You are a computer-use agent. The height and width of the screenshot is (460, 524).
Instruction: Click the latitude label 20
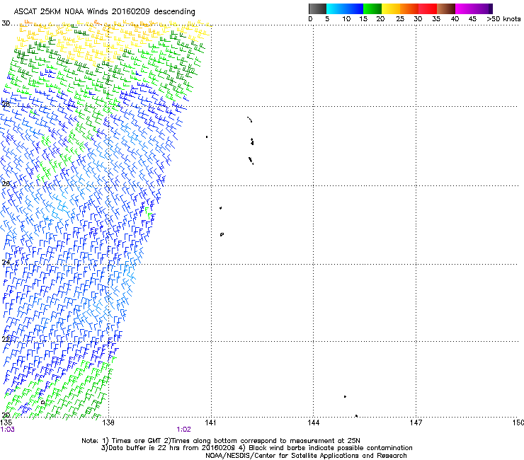[6, 415]
